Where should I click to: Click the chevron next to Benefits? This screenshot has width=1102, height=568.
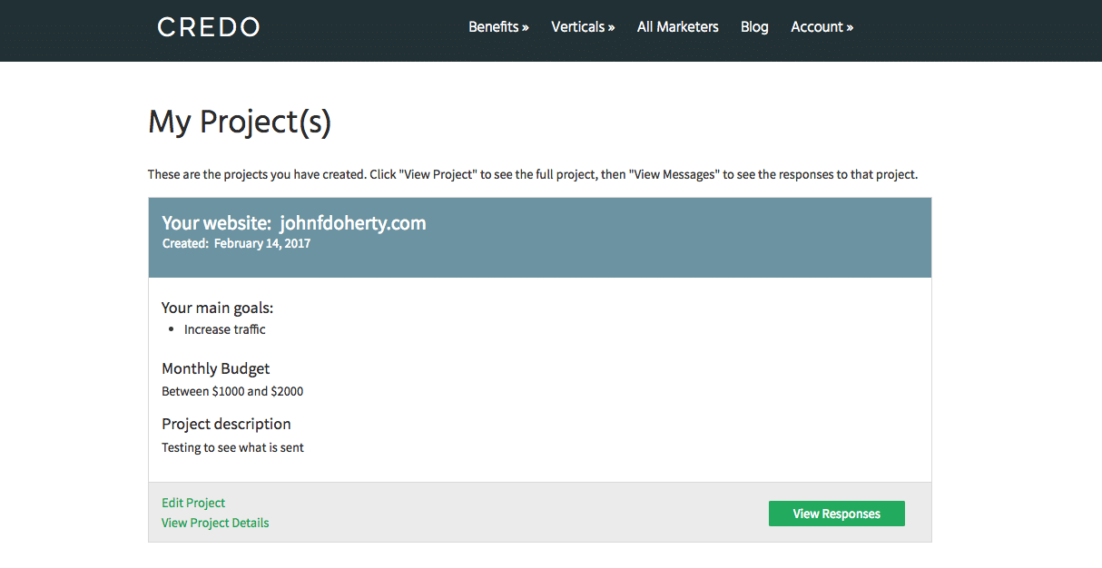pos(526,27)
